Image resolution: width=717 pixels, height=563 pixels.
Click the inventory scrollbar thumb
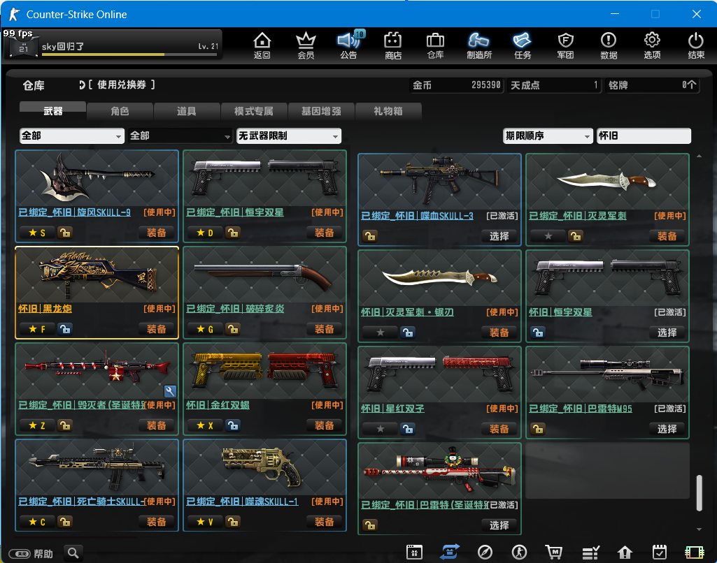699,493
